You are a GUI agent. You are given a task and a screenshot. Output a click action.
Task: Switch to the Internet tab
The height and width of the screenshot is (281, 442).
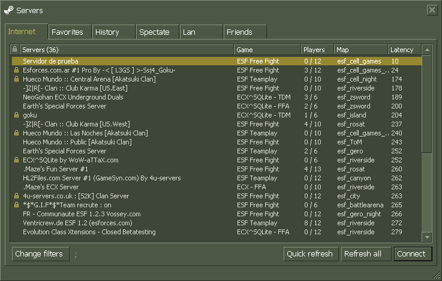click(x=26, y=32)
